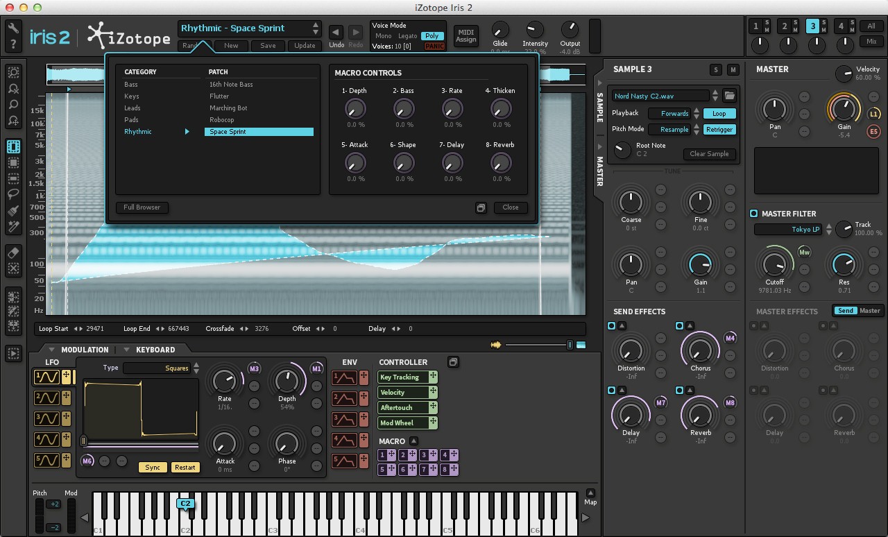The width and height of the screenshot is (888, 537).
Task: Switch to the Keyboard tab
Action: click(x=155, y=350)
